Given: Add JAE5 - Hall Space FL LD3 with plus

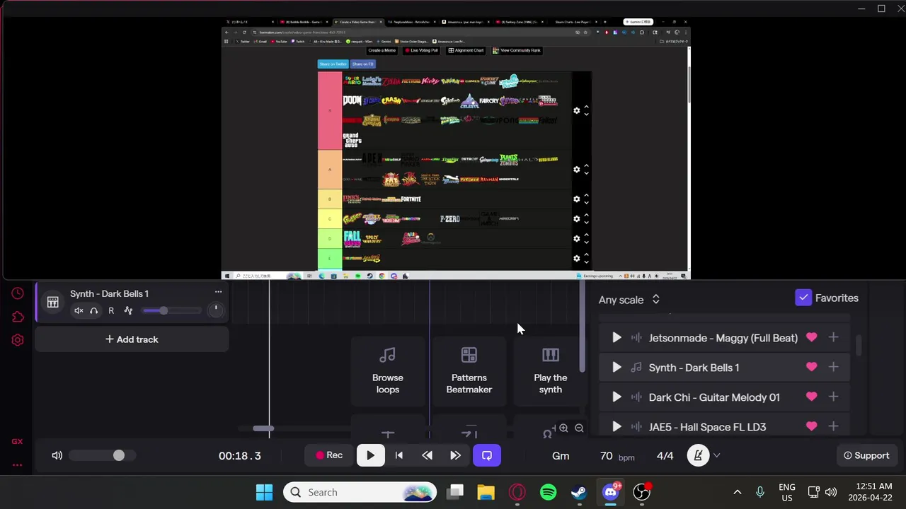Looking at the screenshot, I should 833,426.
